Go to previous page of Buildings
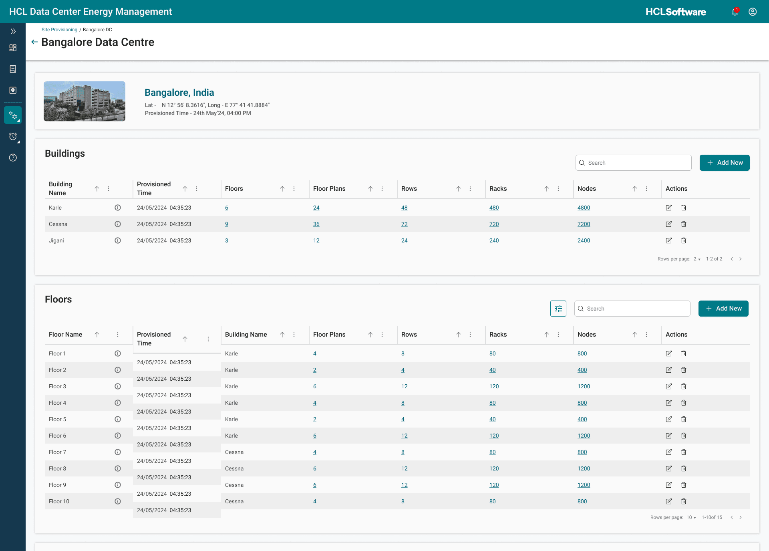 coord(732,259)
